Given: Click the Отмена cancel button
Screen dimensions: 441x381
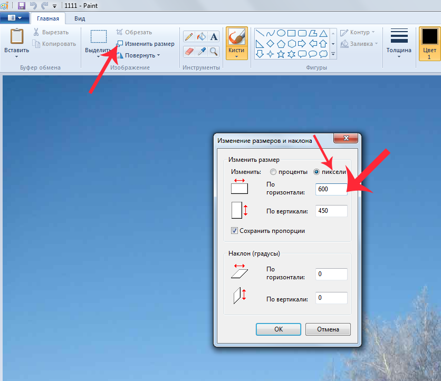Looking at the screenshot, I should tap(328, 329).
